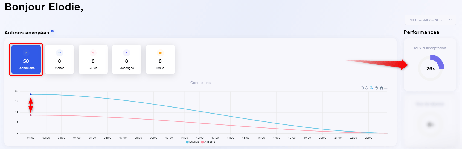Expand campaigns list via chevron arrow

coord(450,20)
